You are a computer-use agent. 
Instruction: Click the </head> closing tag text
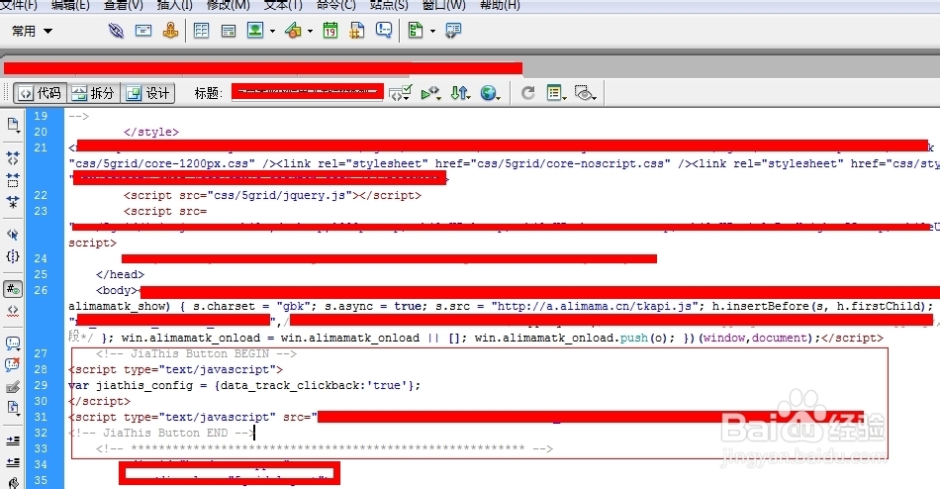point(120,274)
